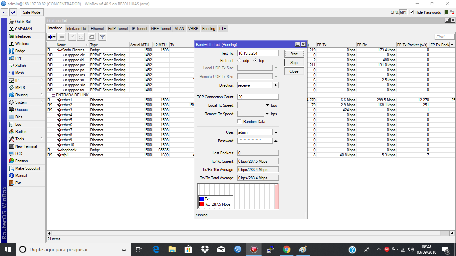This screenshot has height=256, width=456.
Task: Click the blue plus Add interface button
Action: coord(52,37)
